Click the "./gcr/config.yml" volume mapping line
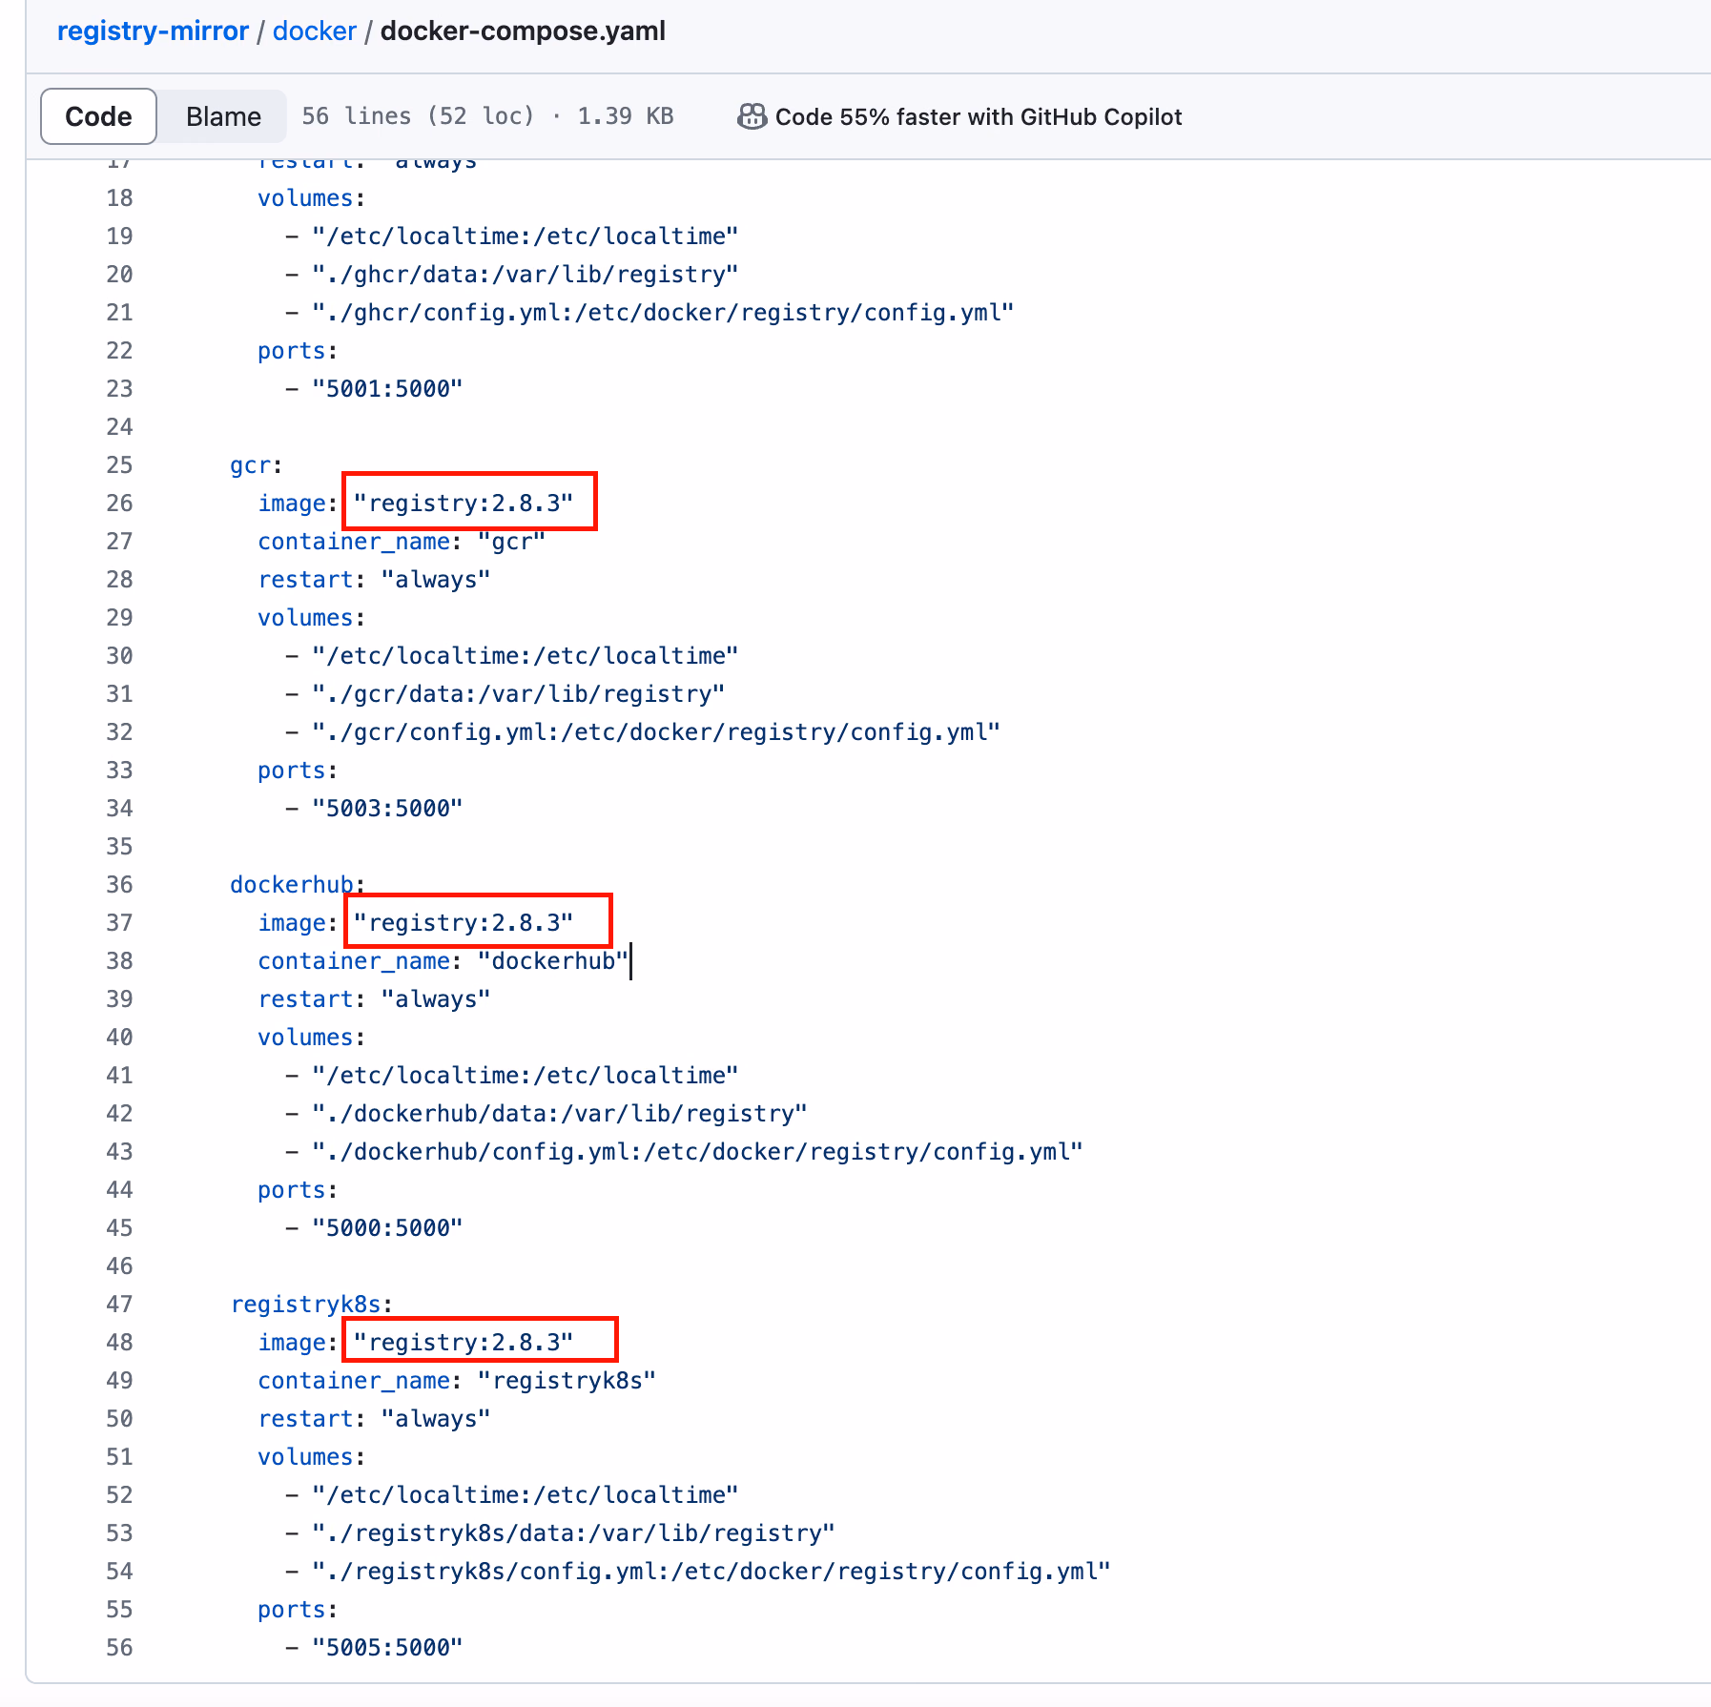 tap(656, 732)
